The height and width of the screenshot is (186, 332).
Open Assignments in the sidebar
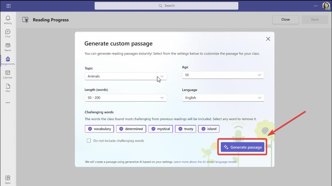click(8, 61)
